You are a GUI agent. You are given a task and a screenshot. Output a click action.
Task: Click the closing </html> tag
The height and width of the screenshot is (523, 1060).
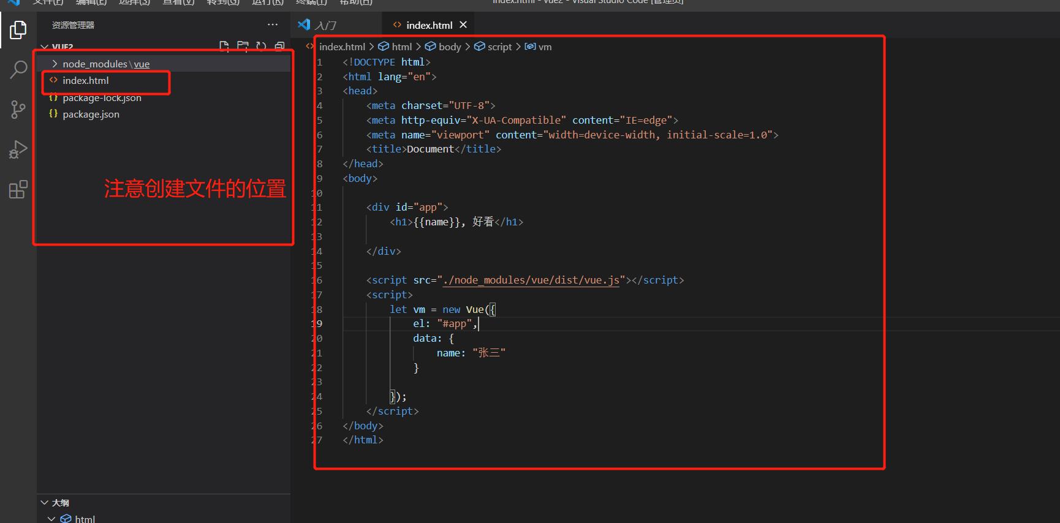point(363,440)
